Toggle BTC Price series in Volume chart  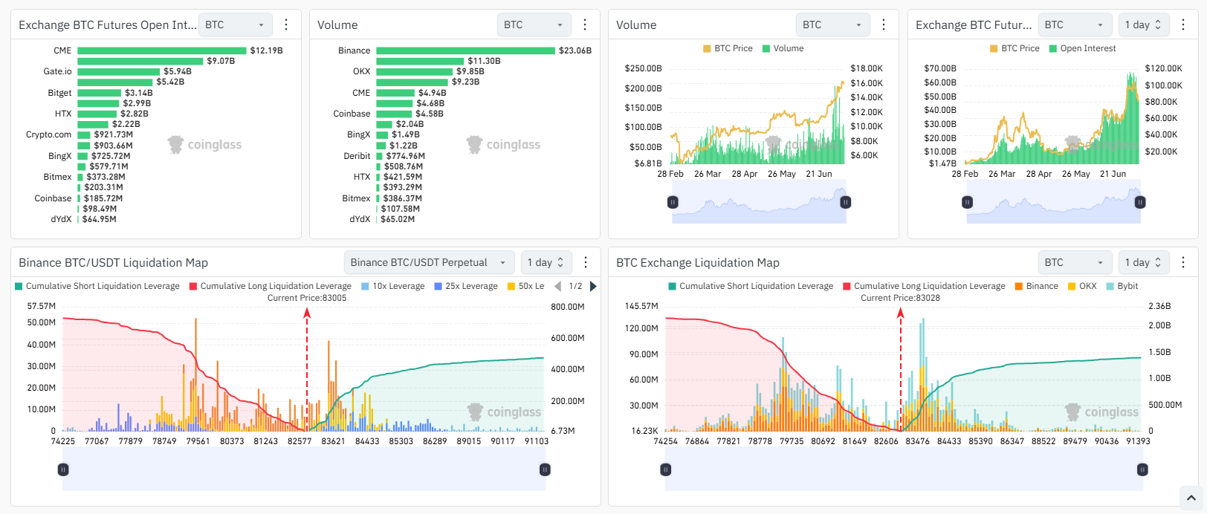pyautogui.click(x=727, y=48)
